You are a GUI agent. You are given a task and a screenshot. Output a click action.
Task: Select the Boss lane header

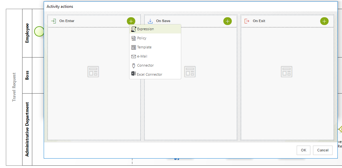point(27,75)
